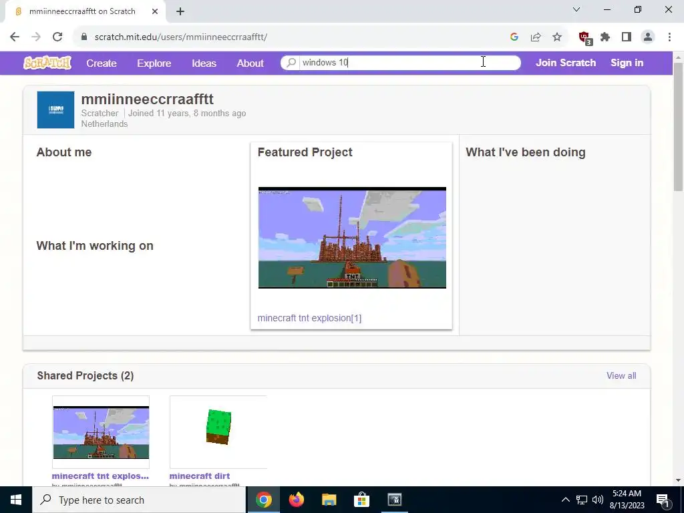Viewport: 684px width, 513px height.
Task: Click Chrome icon in the taskbar
Action: pyautogui.click(x=263, y=500)
